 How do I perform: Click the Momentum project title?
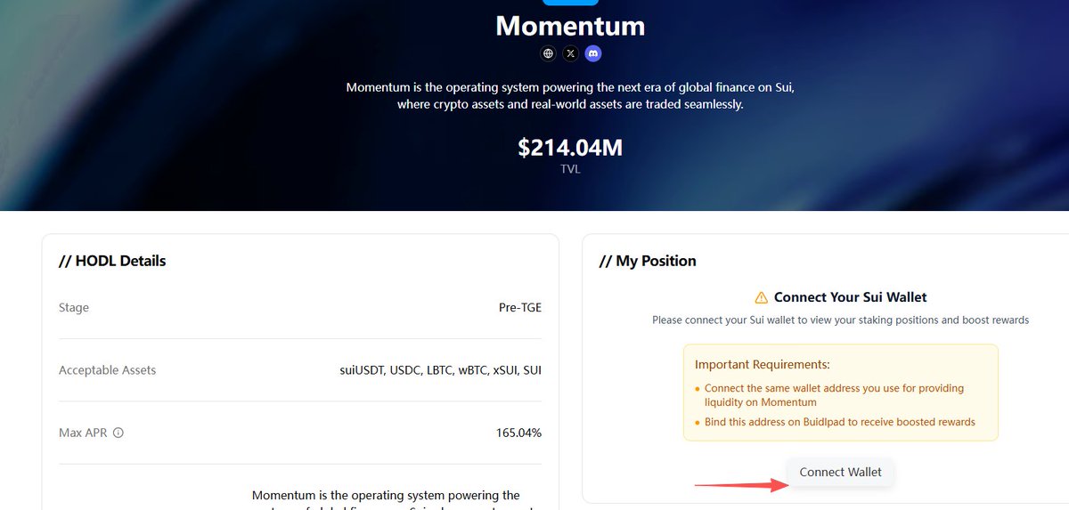pos(570,26)
